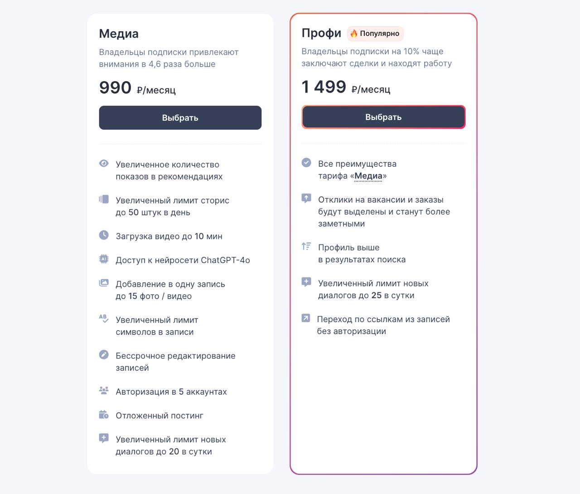Click the dialog icon near 20 dialogs limit
The image size is (580, 494).
click(x=104, y=438)
